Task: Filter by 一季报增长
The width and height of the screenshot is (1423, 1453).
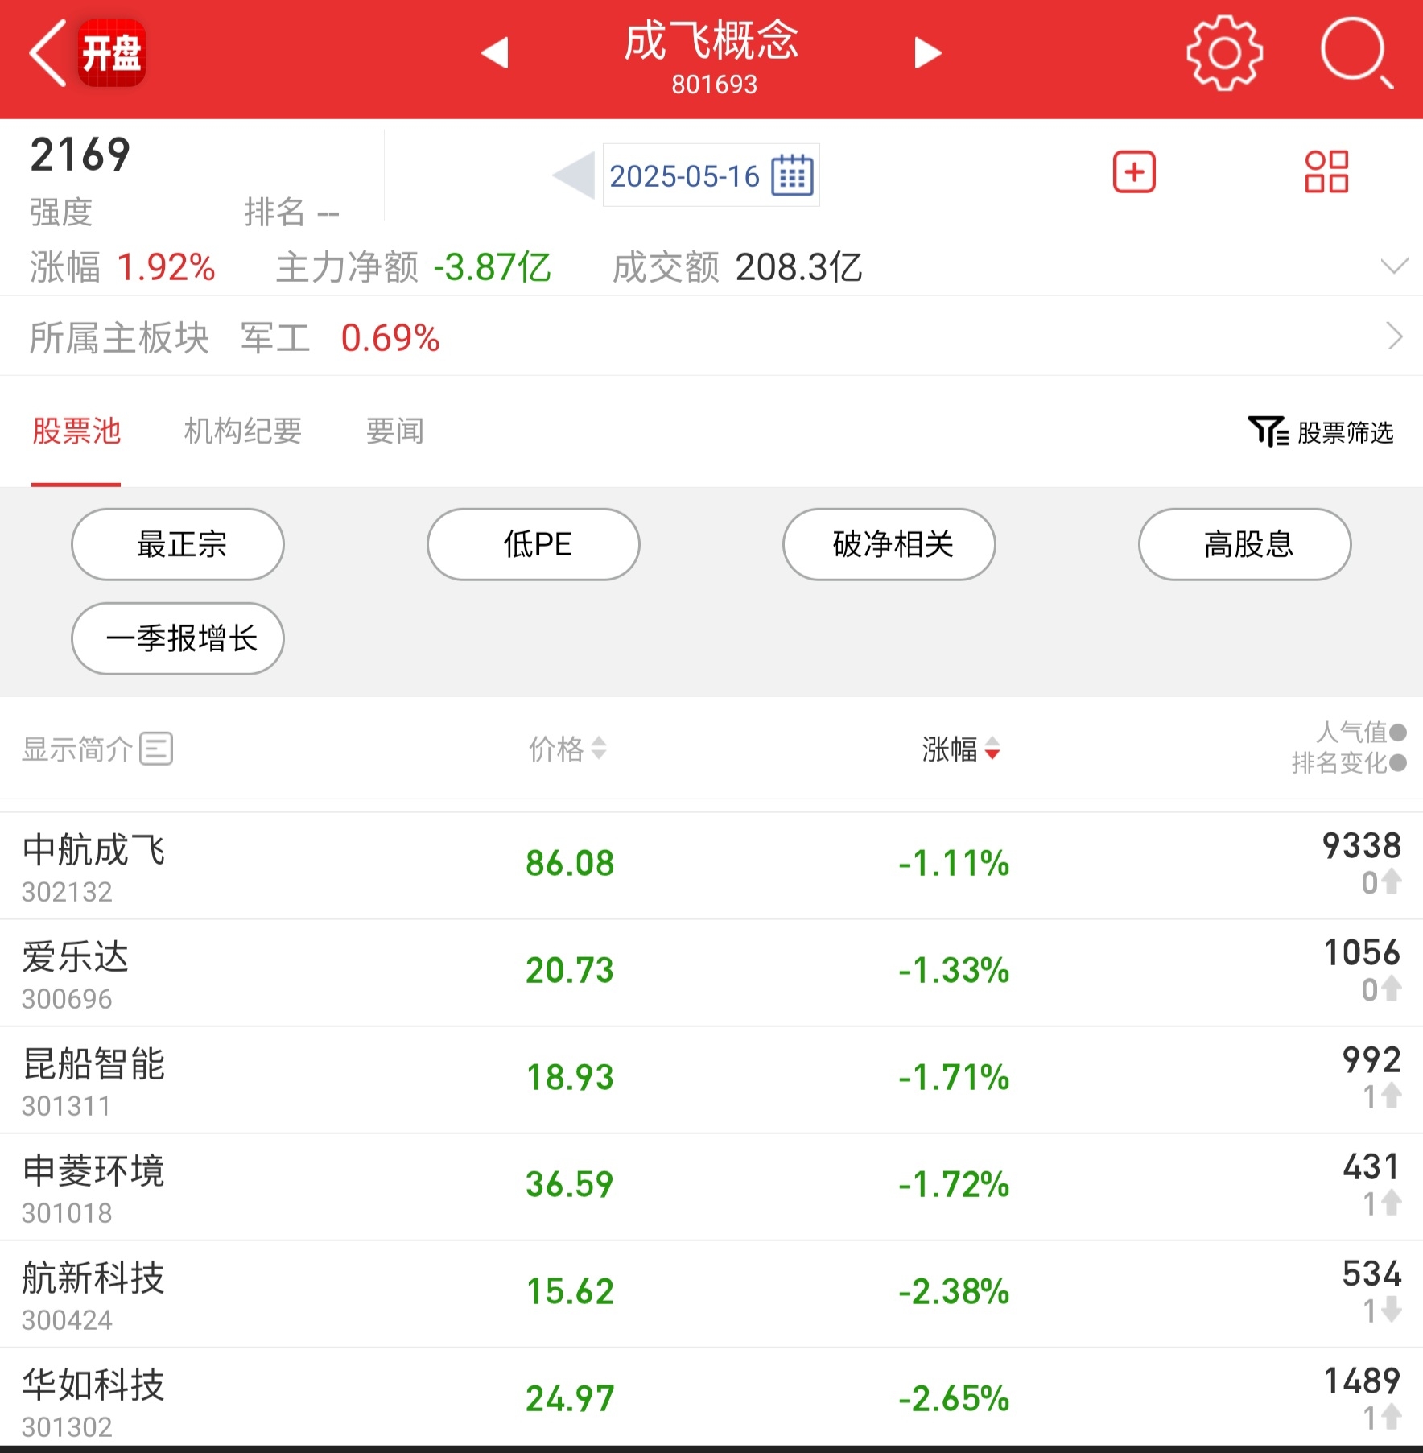Action: pos(178,638)
